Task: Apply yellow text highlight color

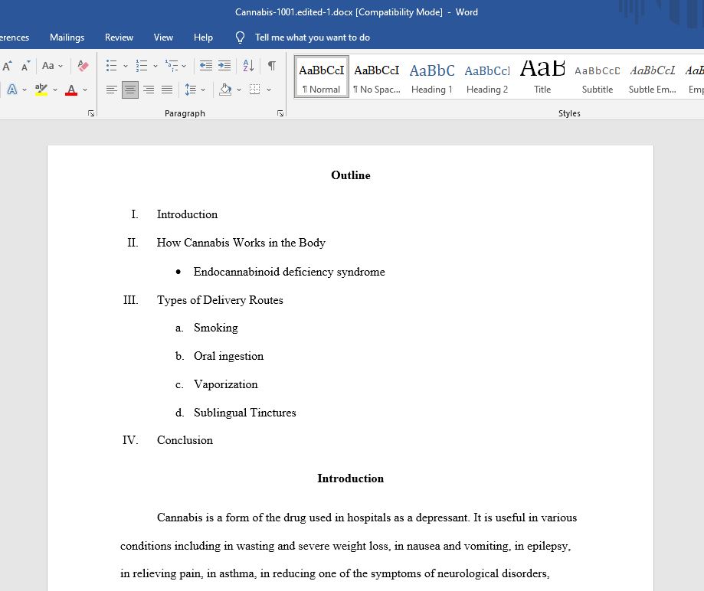Action: click(x=41, y=90)
